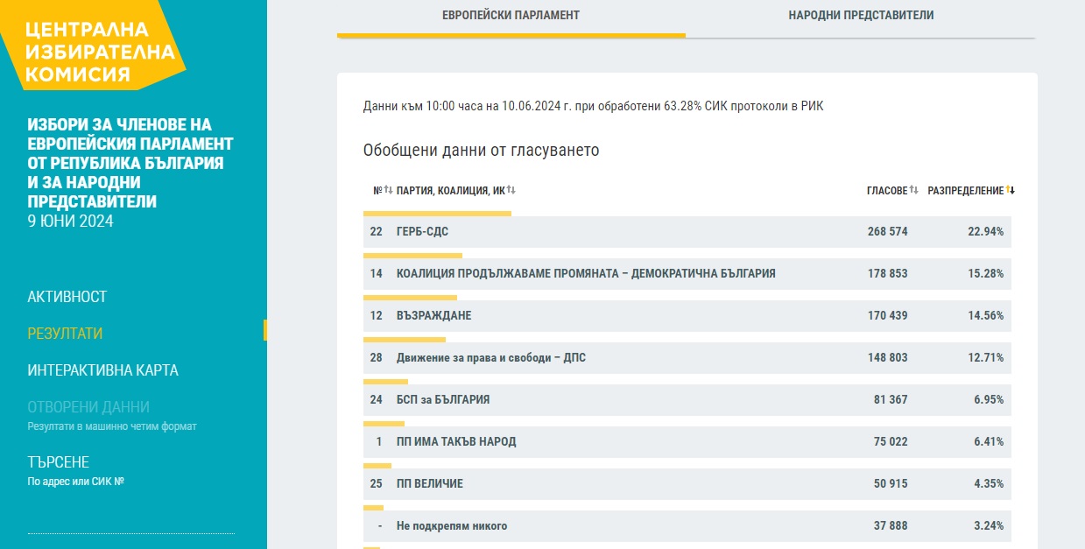Click percentage 12.71%
Viewport: 1085px width, 549px height.
tap(986, 358)
